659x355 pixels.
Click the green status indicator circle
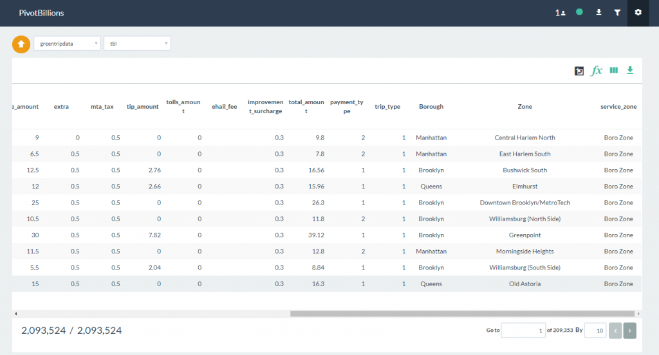click(579, 12)
